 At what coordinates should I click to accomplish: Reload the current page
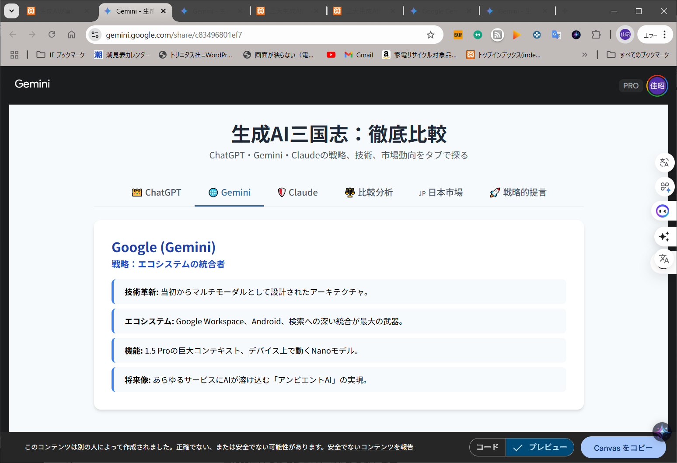52,35
